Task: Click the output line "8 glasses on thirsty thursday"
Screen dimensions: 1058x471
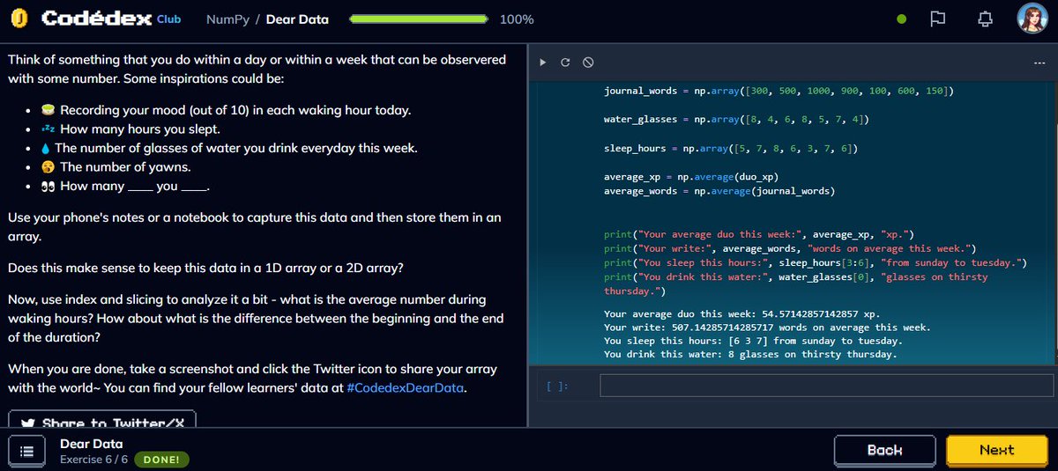Action: (x=750, y=354)
